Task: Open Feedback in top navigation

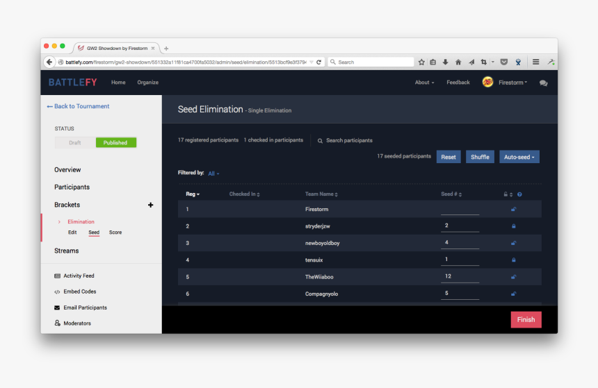Action: tap(458, 82)
